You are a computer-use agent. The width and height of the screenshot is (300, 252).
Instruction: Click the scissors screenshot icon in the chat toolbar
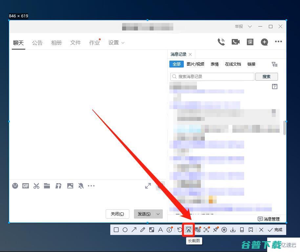pos(36,186)
